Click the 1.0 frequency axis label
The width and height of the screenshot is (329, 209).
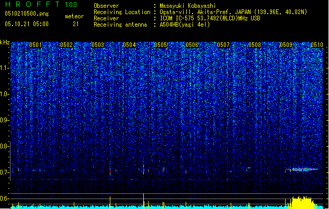pyautogui.click(x=5, y=94)
